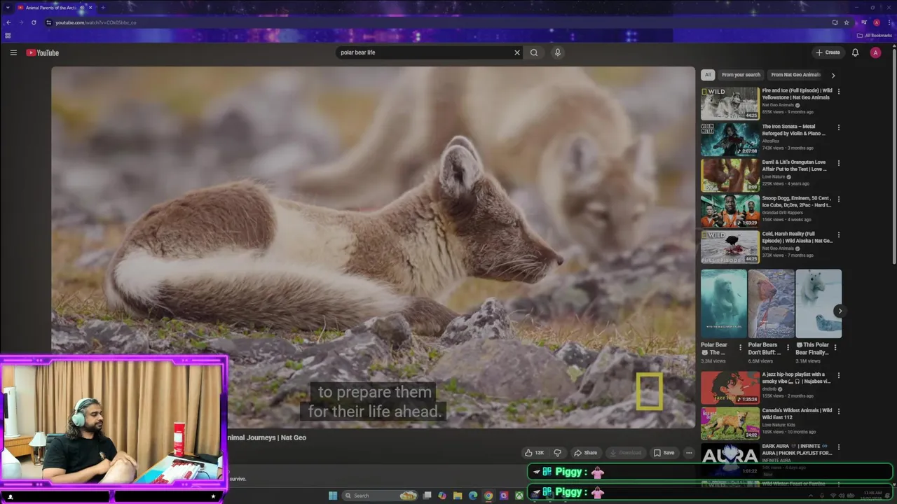Screen dimensions: 897x504
Task: Save the video to a playlist
Action: 664,453
